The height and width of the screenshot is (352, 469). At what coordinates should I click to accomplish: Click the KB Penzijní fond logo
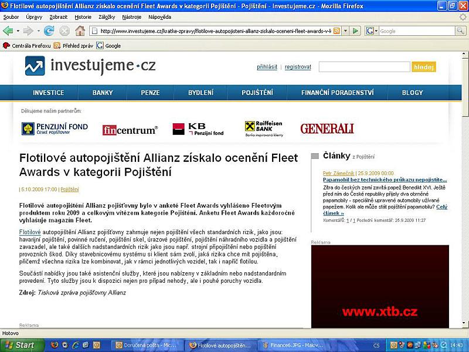pos(198,129)
